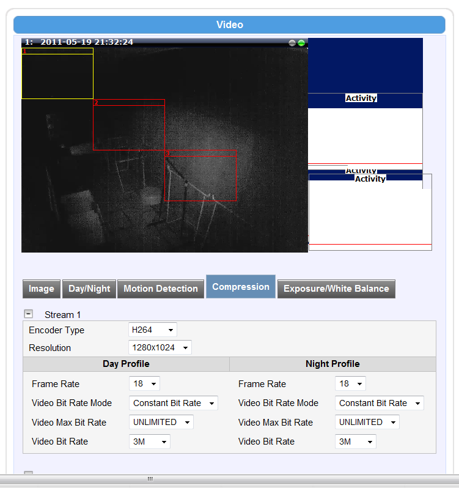The height and width of the screenshot is (488, 459).
Task: Switch to the Day/Night tab
Action: point(89,289)
